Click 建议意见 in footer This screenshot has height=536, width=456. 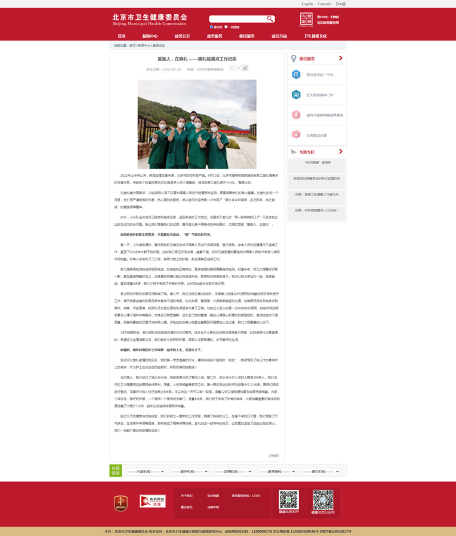point(186,507)
